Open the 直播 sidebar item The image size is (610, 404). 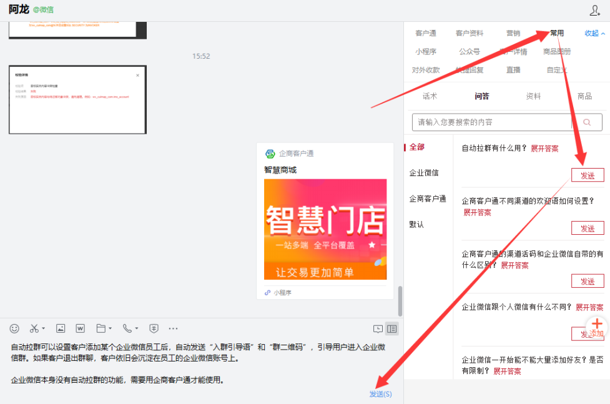tap(513, 70)
